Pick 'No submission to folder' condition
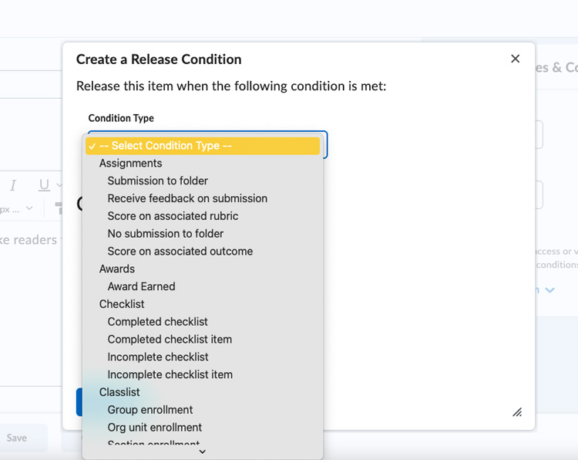This screenshot has height=460, width=578. pos(165,233)
